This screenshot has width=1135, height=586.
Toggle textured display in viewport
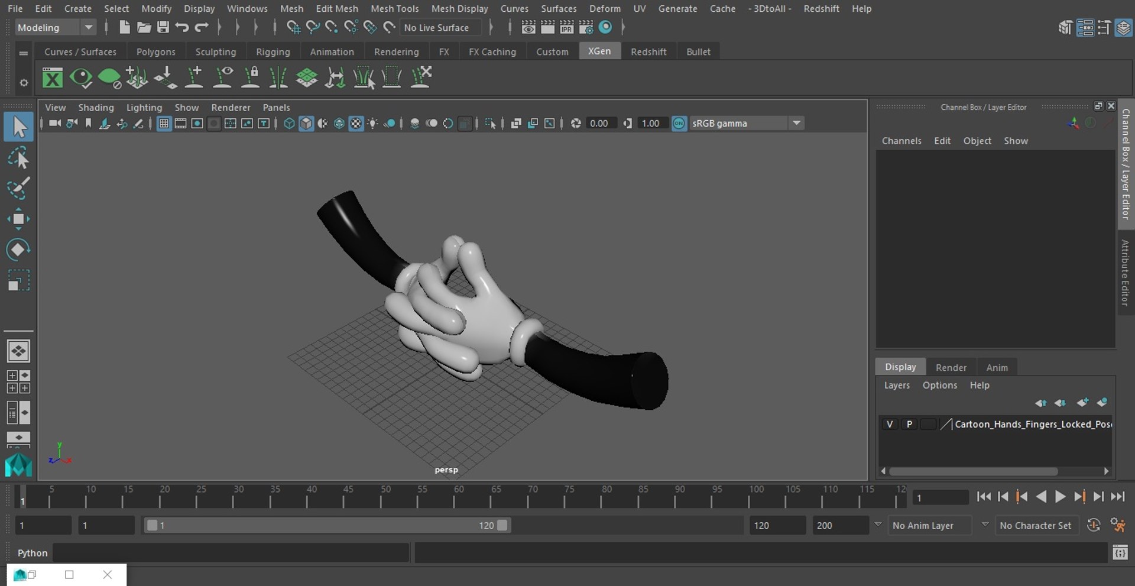click(x=356, y=123)
